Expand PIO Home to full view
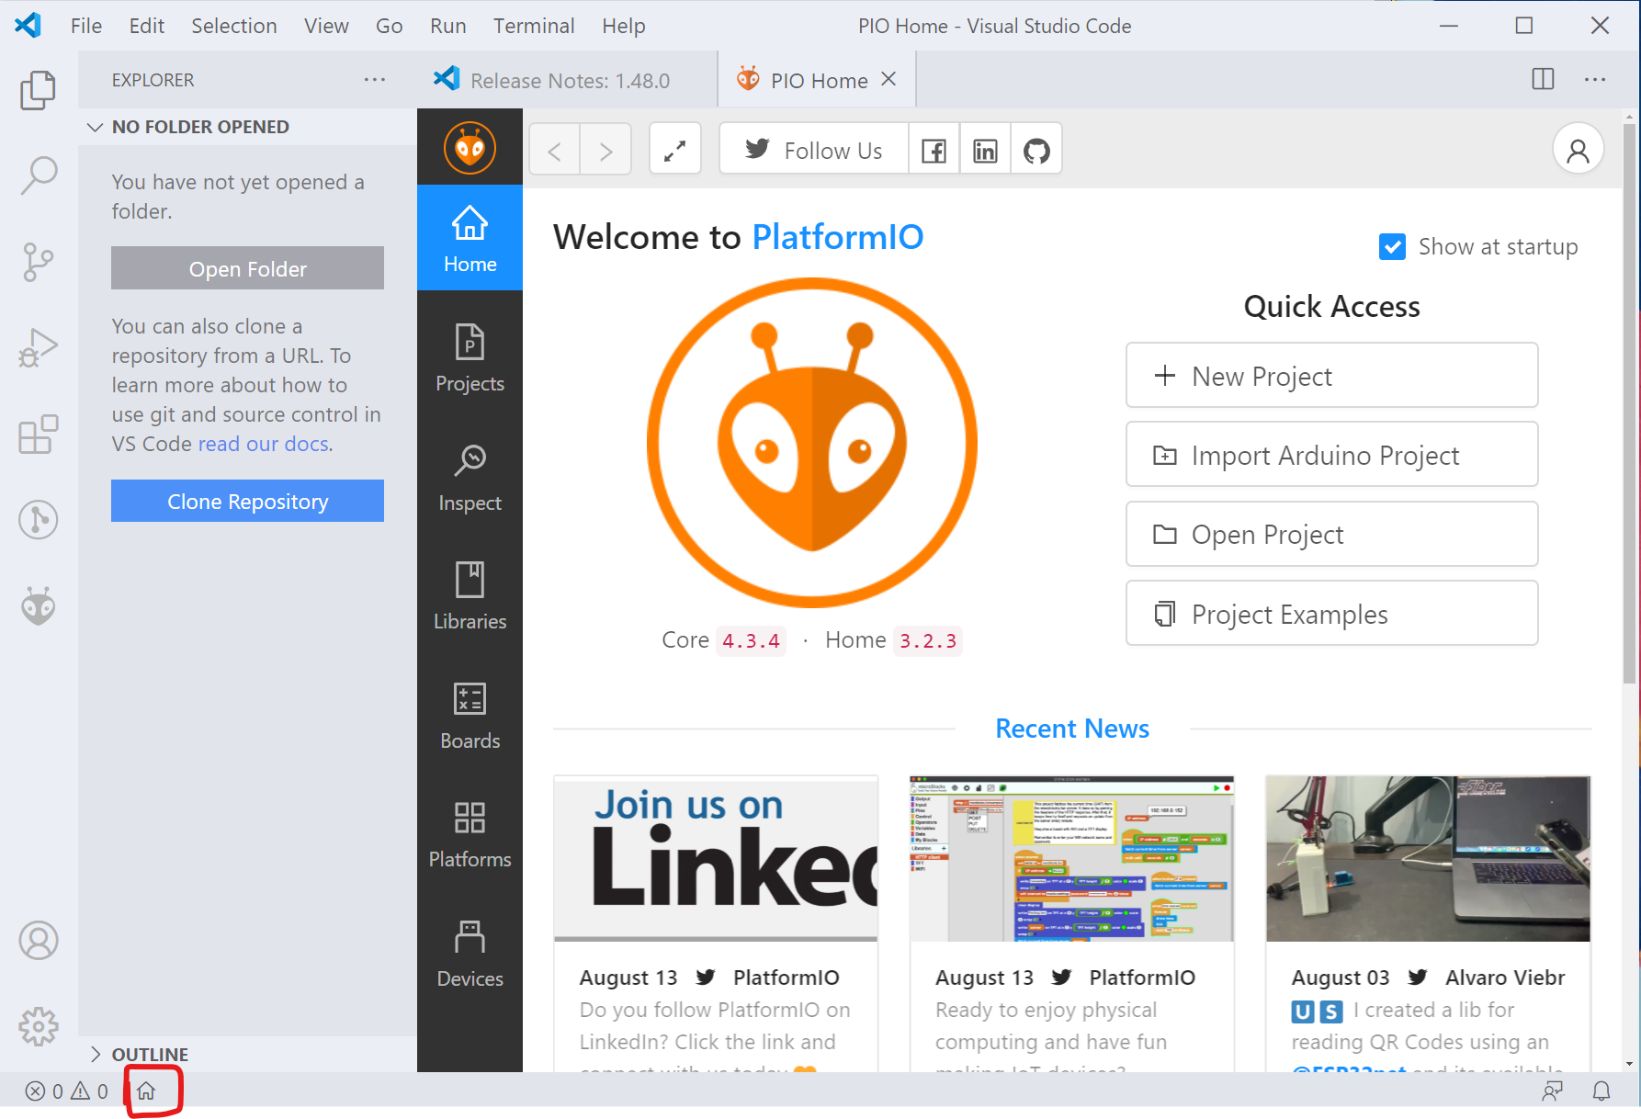This screenshot has height=1119, width=1641. [x=675, y=150]
